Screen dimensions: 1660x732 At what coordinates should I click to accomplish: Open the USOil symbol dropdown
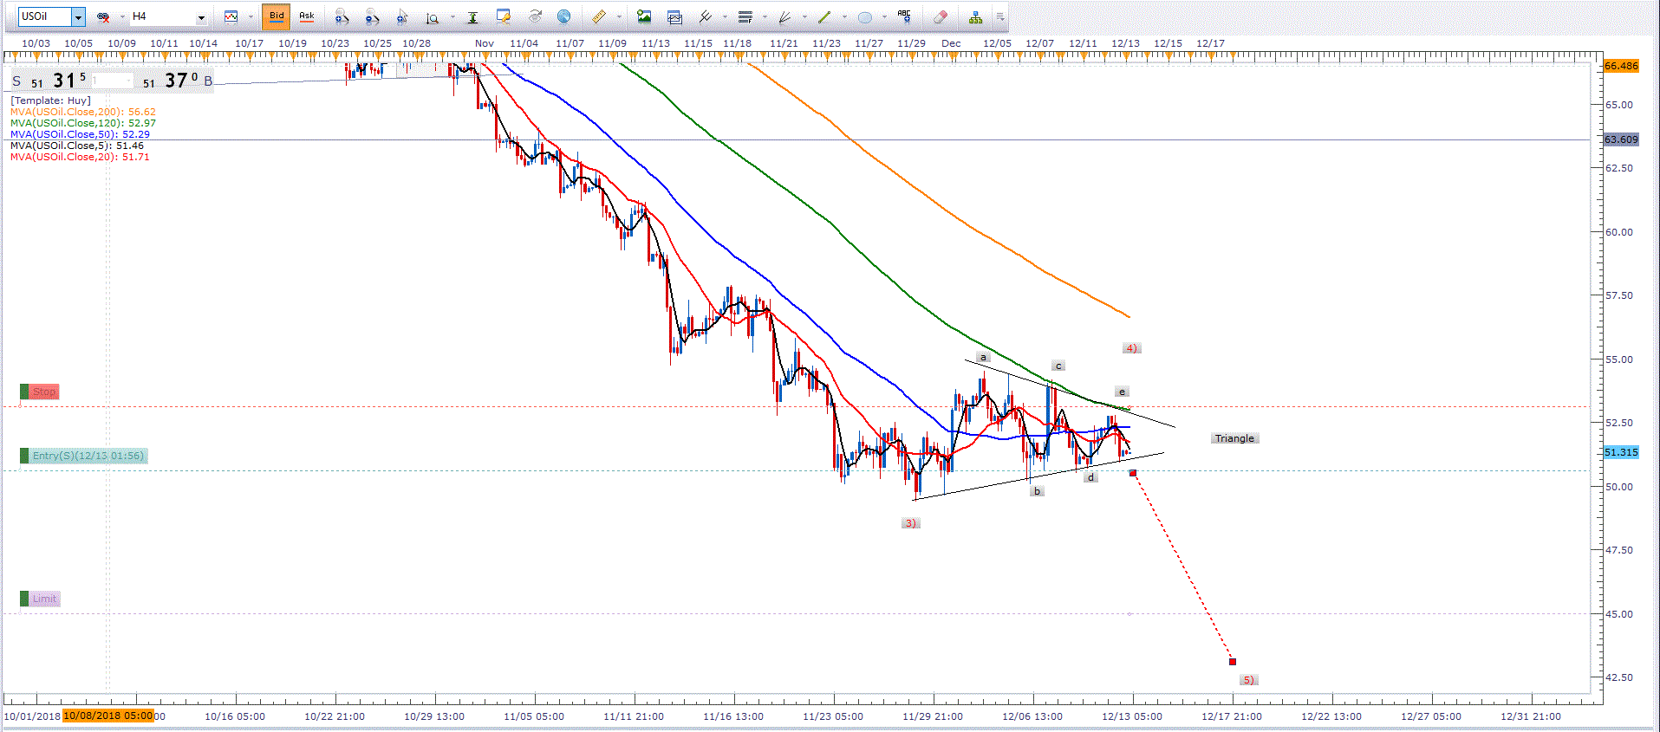(x=78, y=16)
